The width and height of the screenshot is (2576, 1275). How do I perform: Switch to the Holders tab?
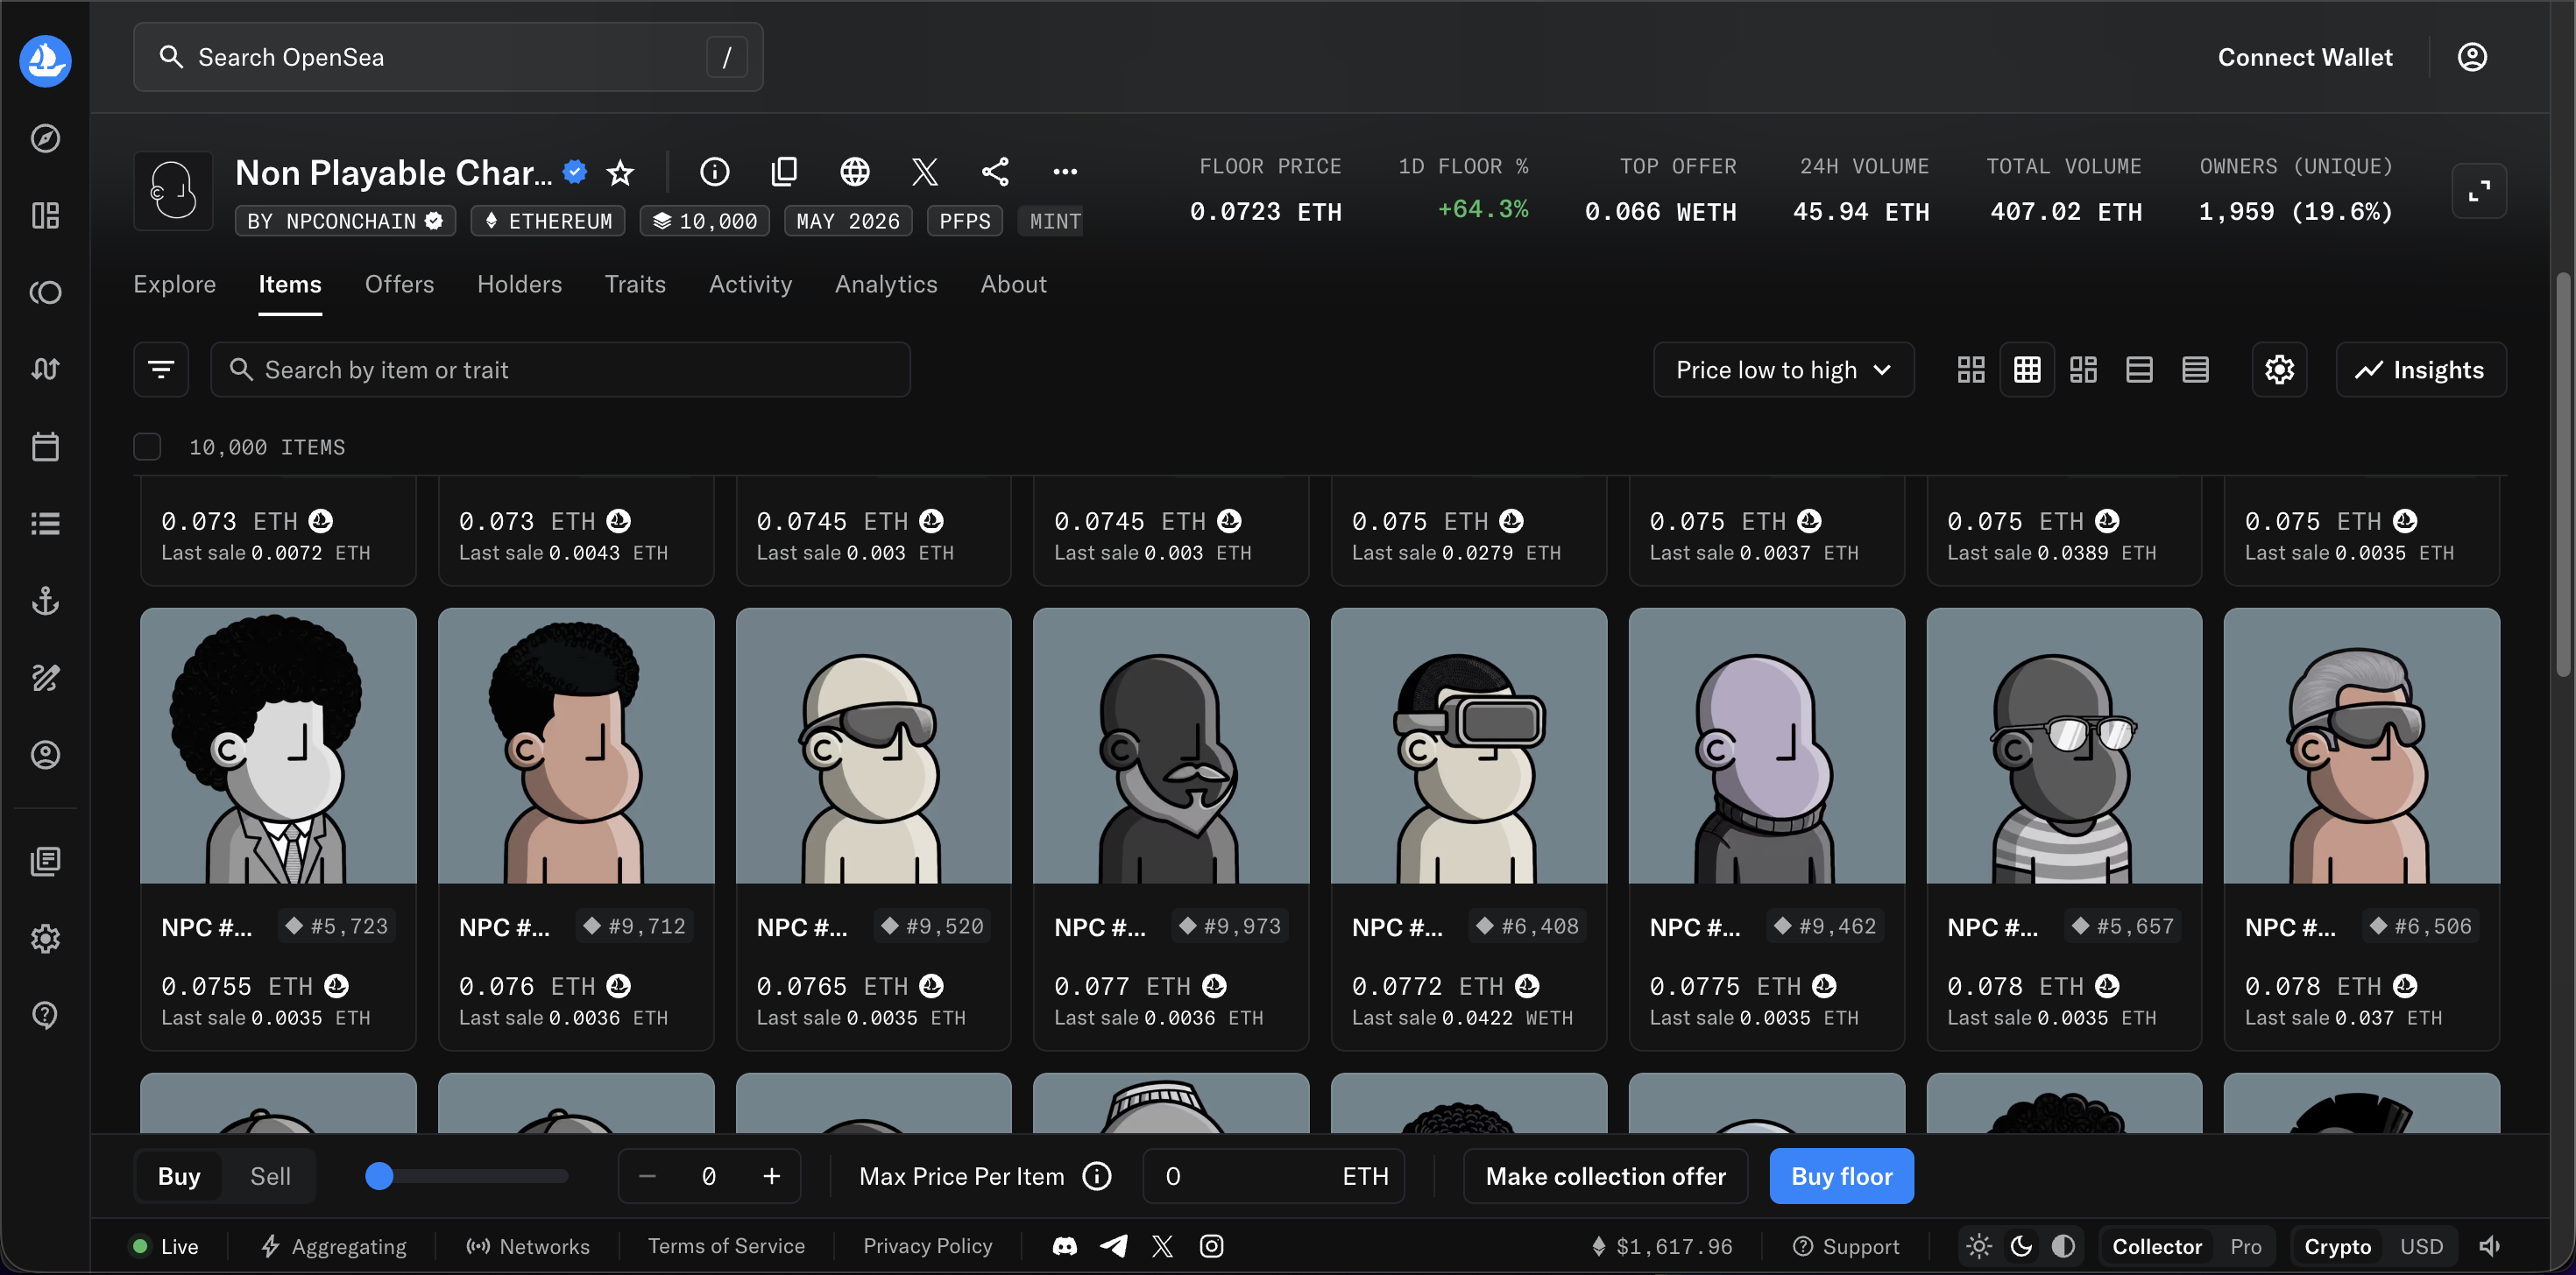(519, 285)
